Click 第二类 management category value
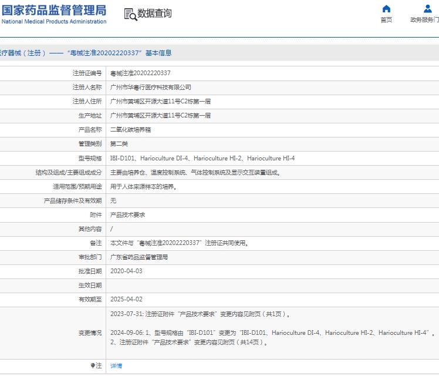Viewport: 439px width, 376px height. coord(119,144)
